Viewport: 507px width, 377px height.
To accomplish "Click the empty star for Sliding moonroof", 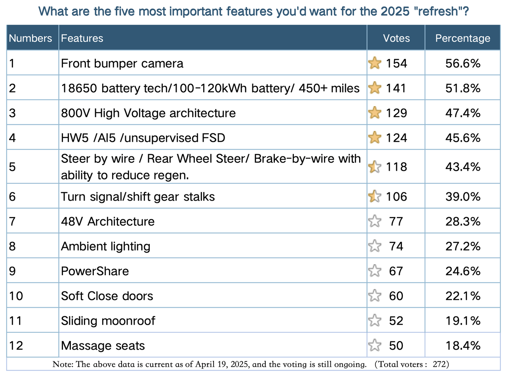I will pos(374,320).
